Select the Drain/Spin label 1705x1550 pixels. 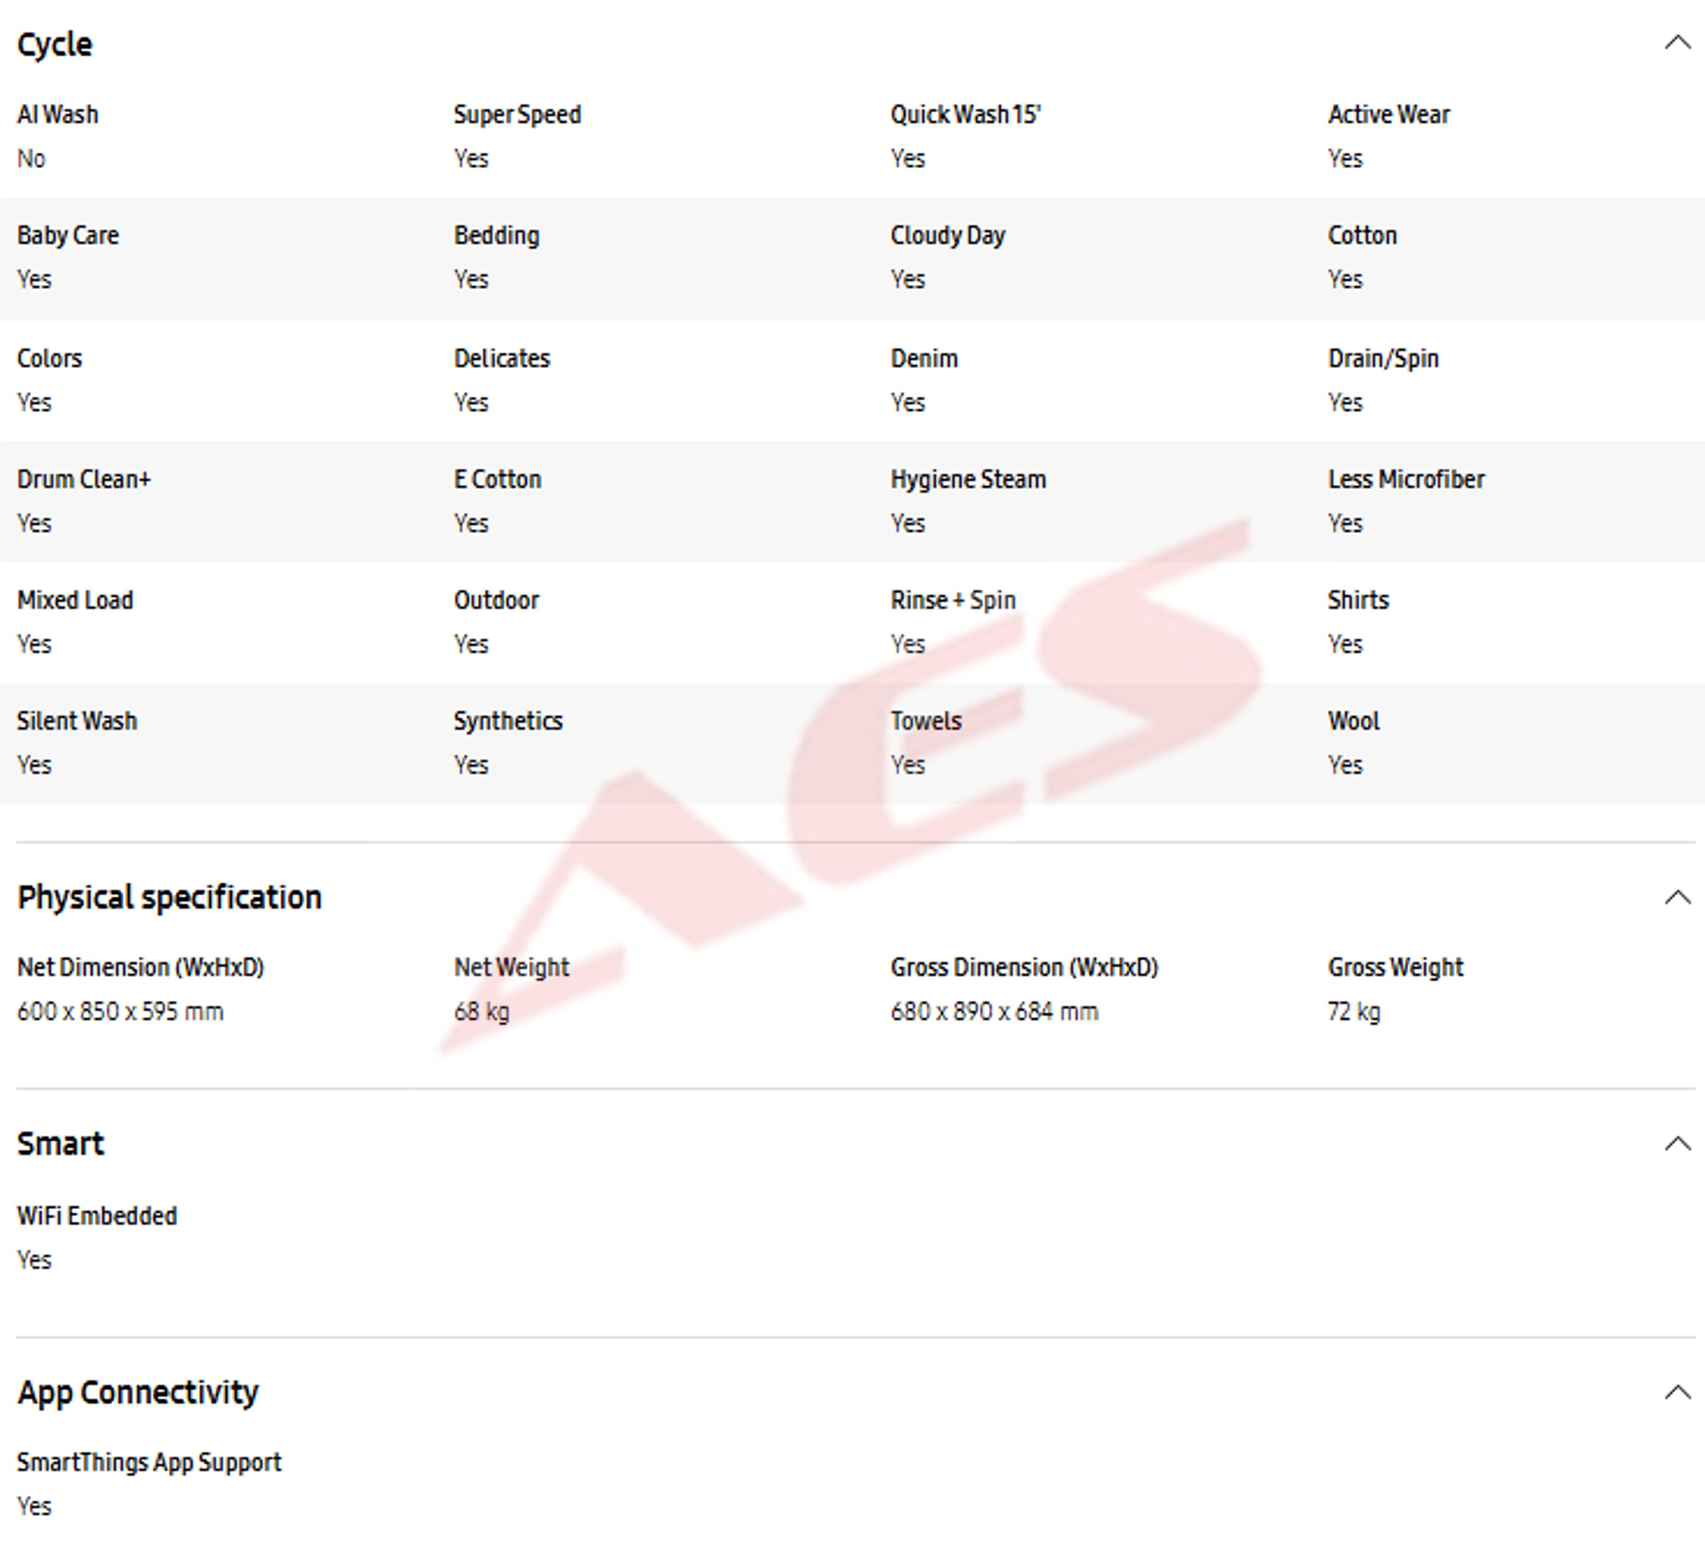point(1383,359)
